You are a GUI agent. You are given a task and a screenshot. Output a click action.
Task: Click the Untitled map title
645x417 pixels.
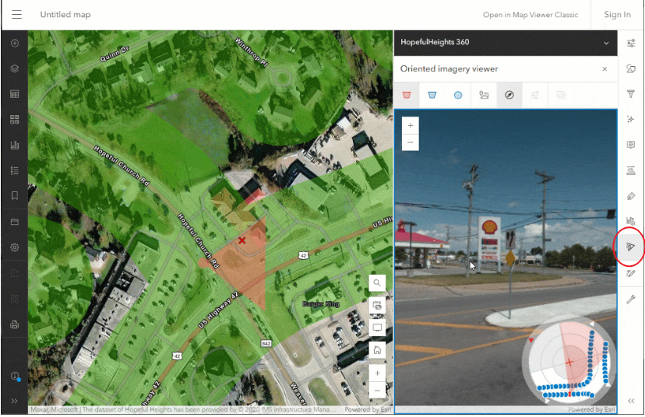click(65, 14)
